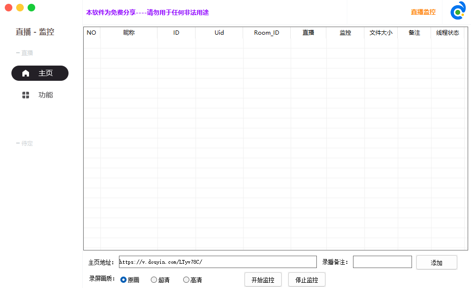Screen dimensions: 471x288
Task: Select 高清 recording quality
Action: [186, 280]
